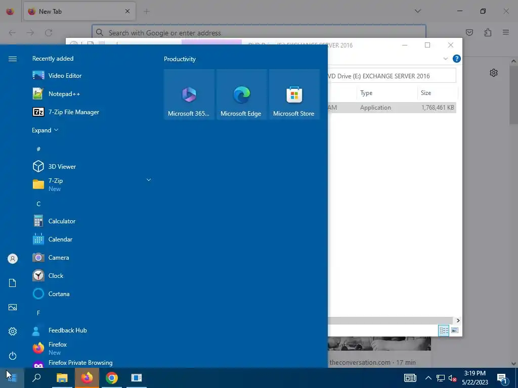Click the Windows Start button

coord(12,378)
